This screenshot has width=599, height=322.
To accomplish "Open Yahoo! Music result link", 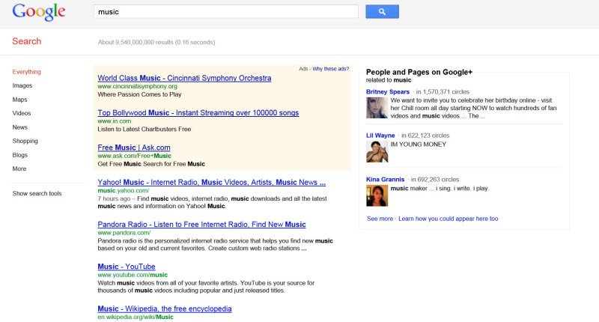I will tap(211, 182).
